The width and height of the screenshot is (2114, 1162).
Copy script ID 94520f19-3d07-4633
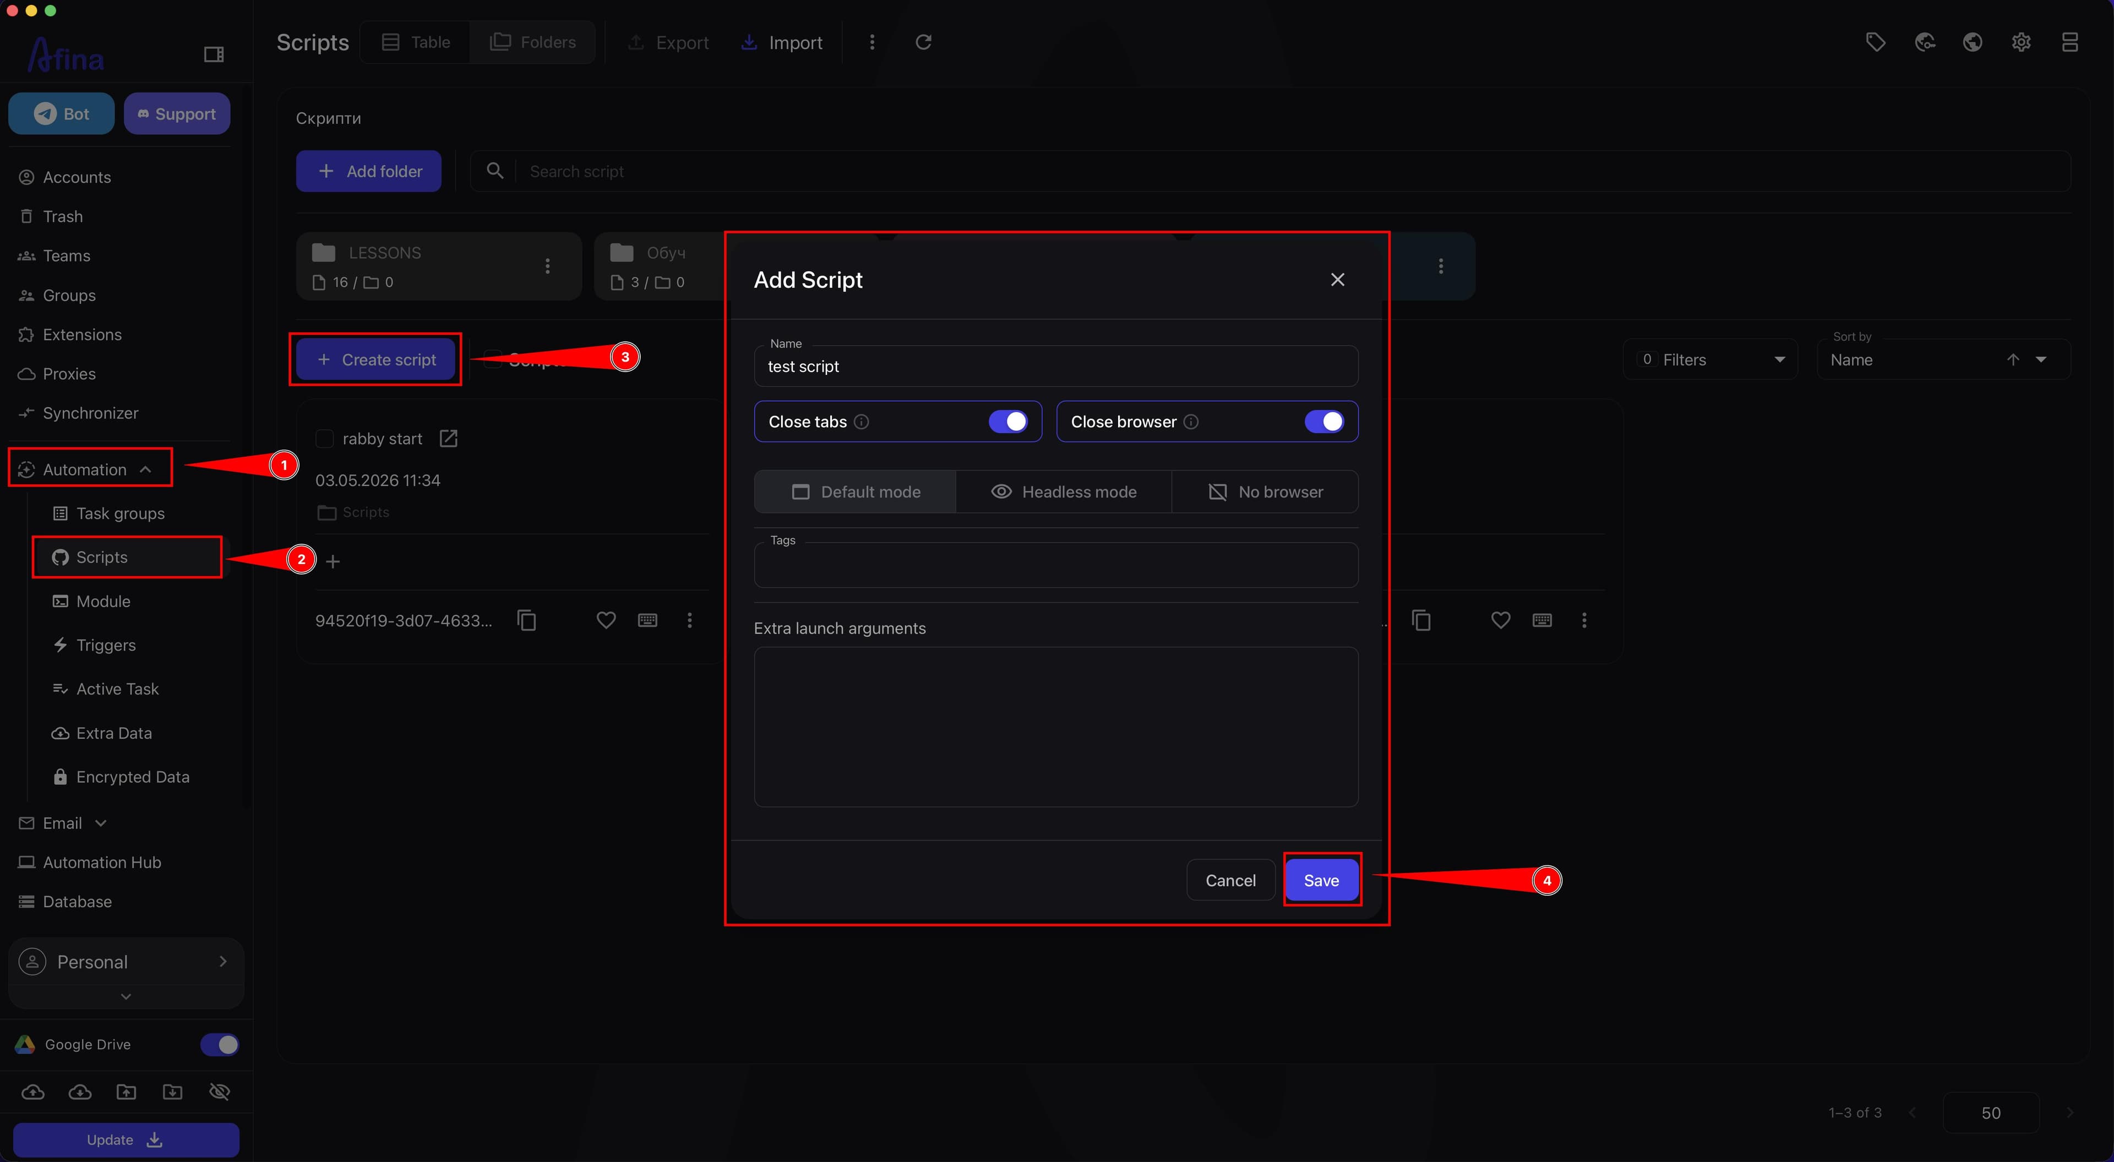(x=527, y=620)
